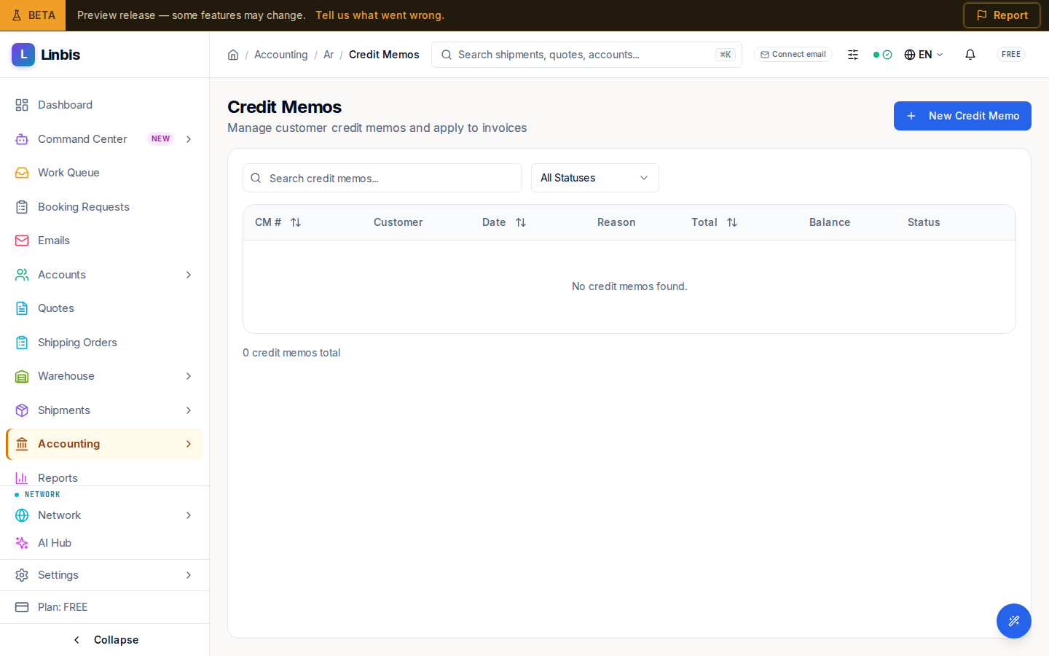Click the New Credit Memo button
Viewport: 1049px width, 656px height.
pos(962,116)
